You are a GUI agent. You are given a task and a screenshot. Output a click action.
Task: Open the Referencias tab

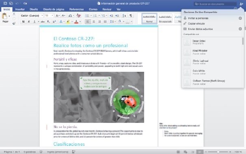tap(76, 9)
